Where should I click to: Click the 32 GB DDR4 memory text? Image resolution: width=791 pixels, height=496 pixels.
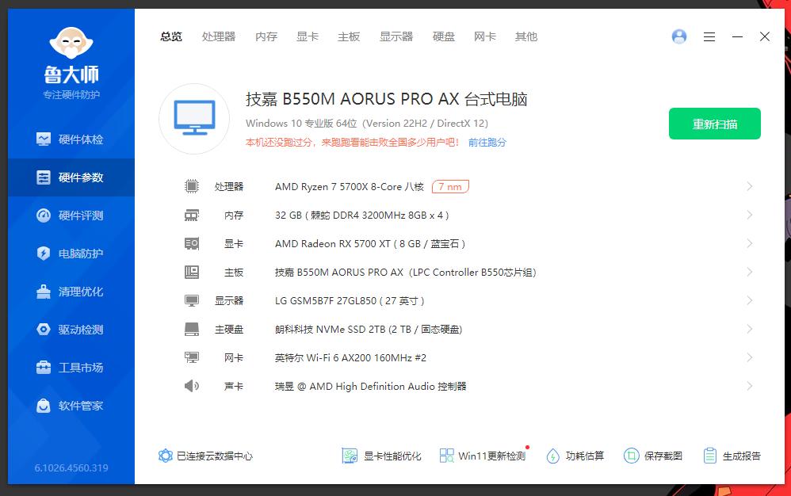point(361,216)
